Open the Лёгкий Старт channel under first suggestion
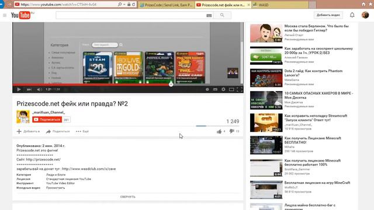This screenshot has height=210, width=374. click(x=293, y=35)
